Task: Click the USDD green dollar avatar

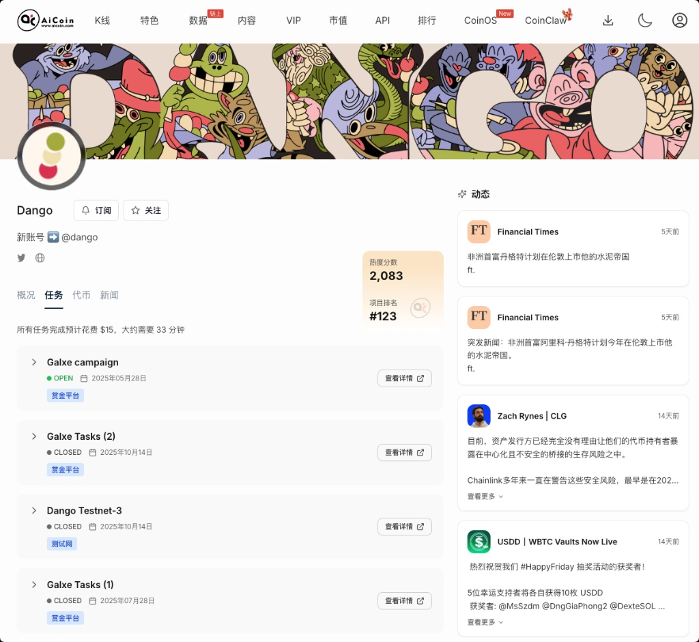Action: (x=479, y=542)
